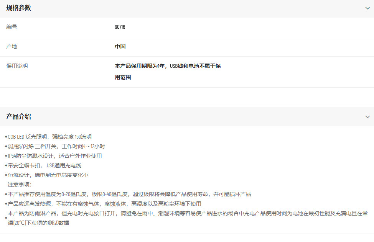
Task: Click the recommended temperature 0-20摄氏度 note
Action: pos(129,194)
